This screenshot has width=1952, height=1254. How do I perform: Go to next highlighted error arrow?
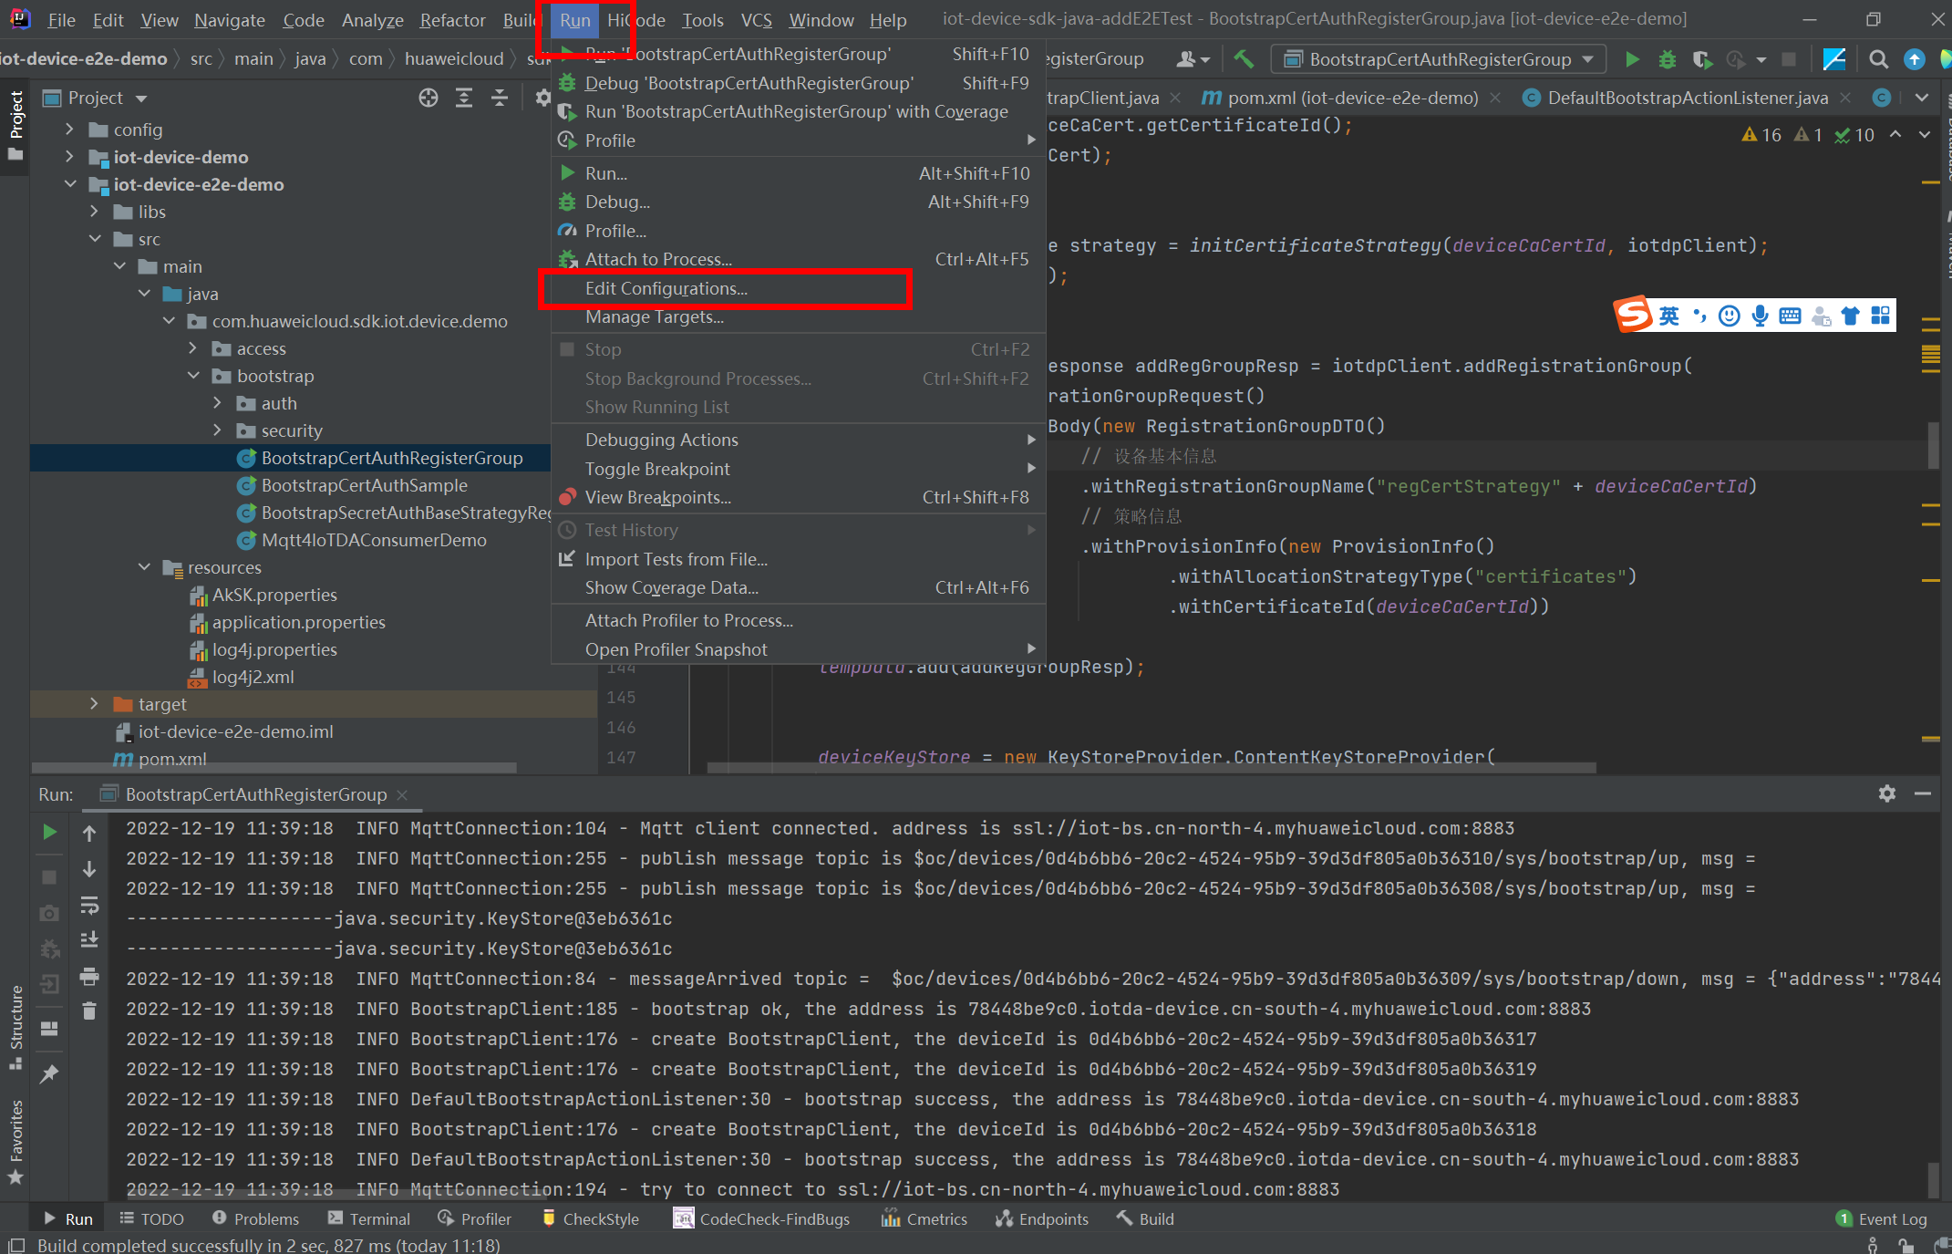1925,135
